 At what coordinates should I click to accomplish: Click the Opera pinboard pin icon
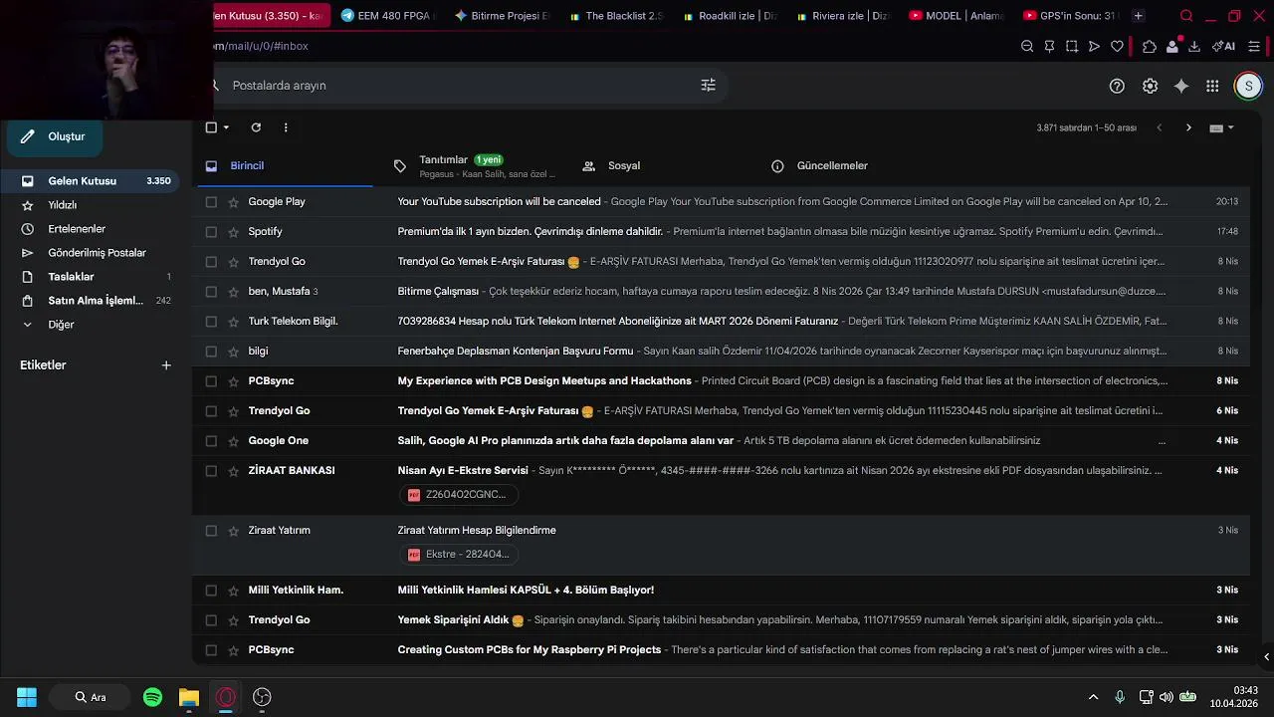click(1049, 46)
